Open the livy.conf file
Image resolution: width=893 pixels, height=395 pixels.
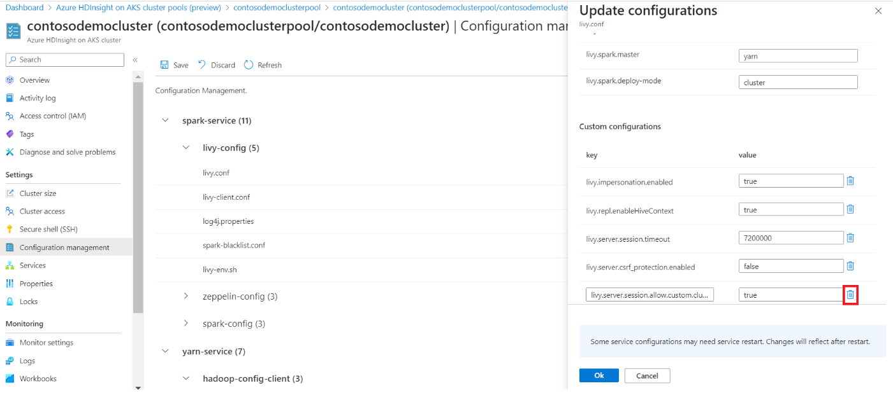tap(216, 173)
